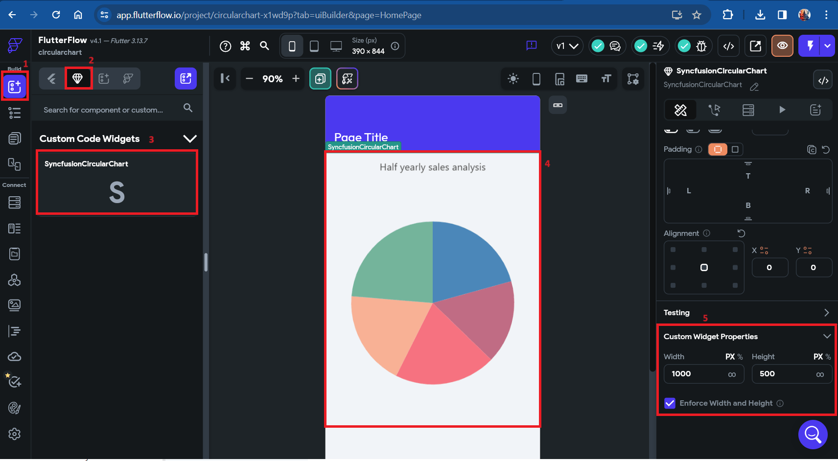Enable the Enforce Width and Height checkbox
The height and width of the screenshot is (461, 838).
coord(670,403)
